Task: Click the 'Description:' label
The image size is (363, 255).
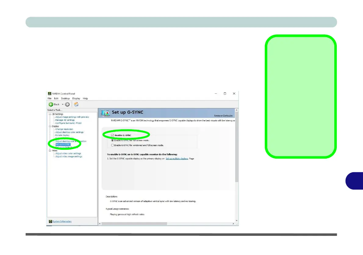Action: click(112, 197)
